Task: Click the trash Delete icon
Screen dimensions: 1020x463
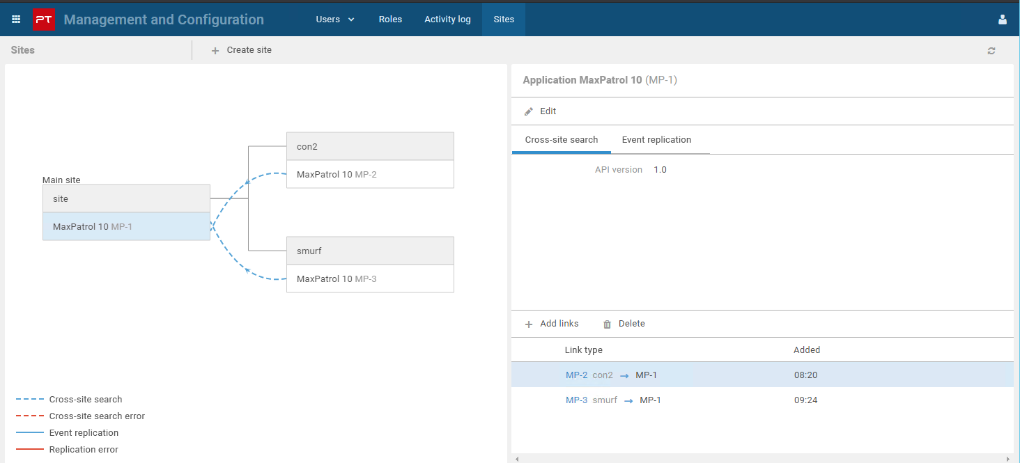Action: [607, 324]
